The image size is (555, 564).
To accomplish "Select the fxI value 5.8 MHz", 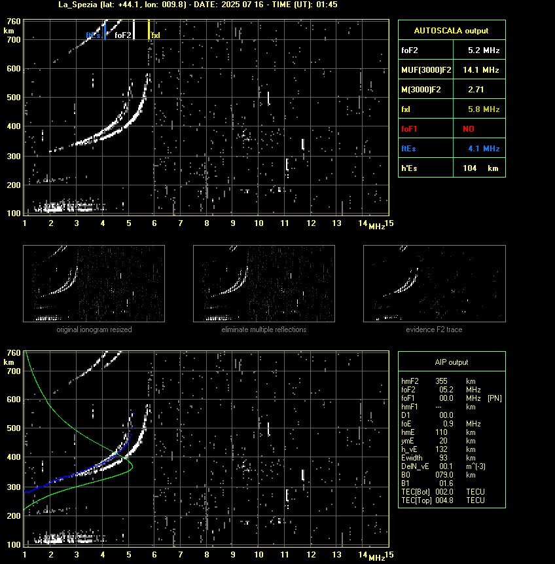I will pos(484,109).
